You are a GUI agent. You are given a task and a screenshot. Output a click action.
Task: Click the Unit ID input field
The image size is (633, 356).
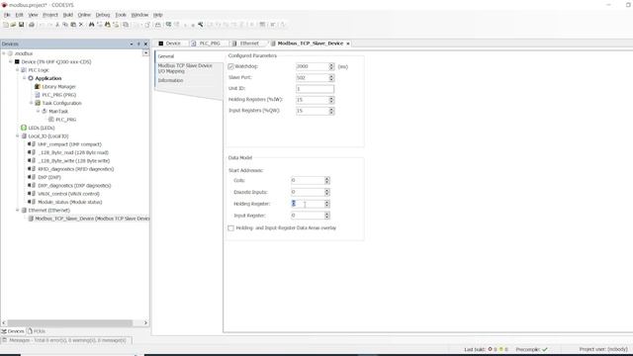click(x=315, y=89)
